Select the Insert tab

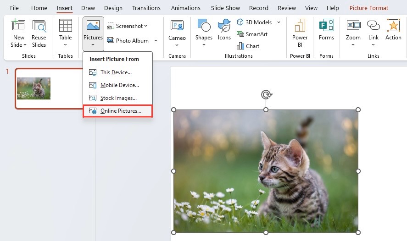coord(64,8)
